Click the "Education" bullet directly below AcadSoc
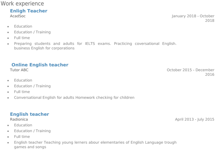The width and height of the screenshot is (216, 150). [23, 26]
